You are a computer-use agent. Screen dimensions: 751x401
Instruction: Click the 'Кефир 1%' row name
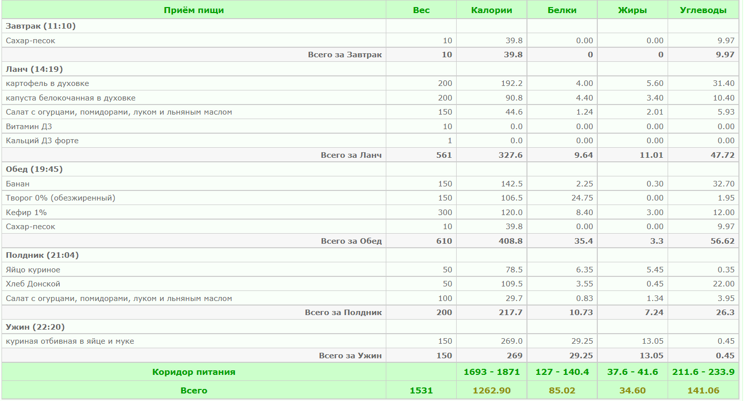coord(26,213)
